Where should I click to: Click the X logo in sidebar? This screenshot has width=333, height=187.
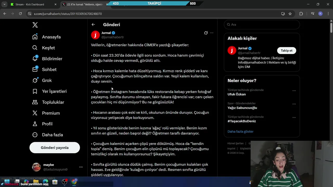[x=35, y=25]
